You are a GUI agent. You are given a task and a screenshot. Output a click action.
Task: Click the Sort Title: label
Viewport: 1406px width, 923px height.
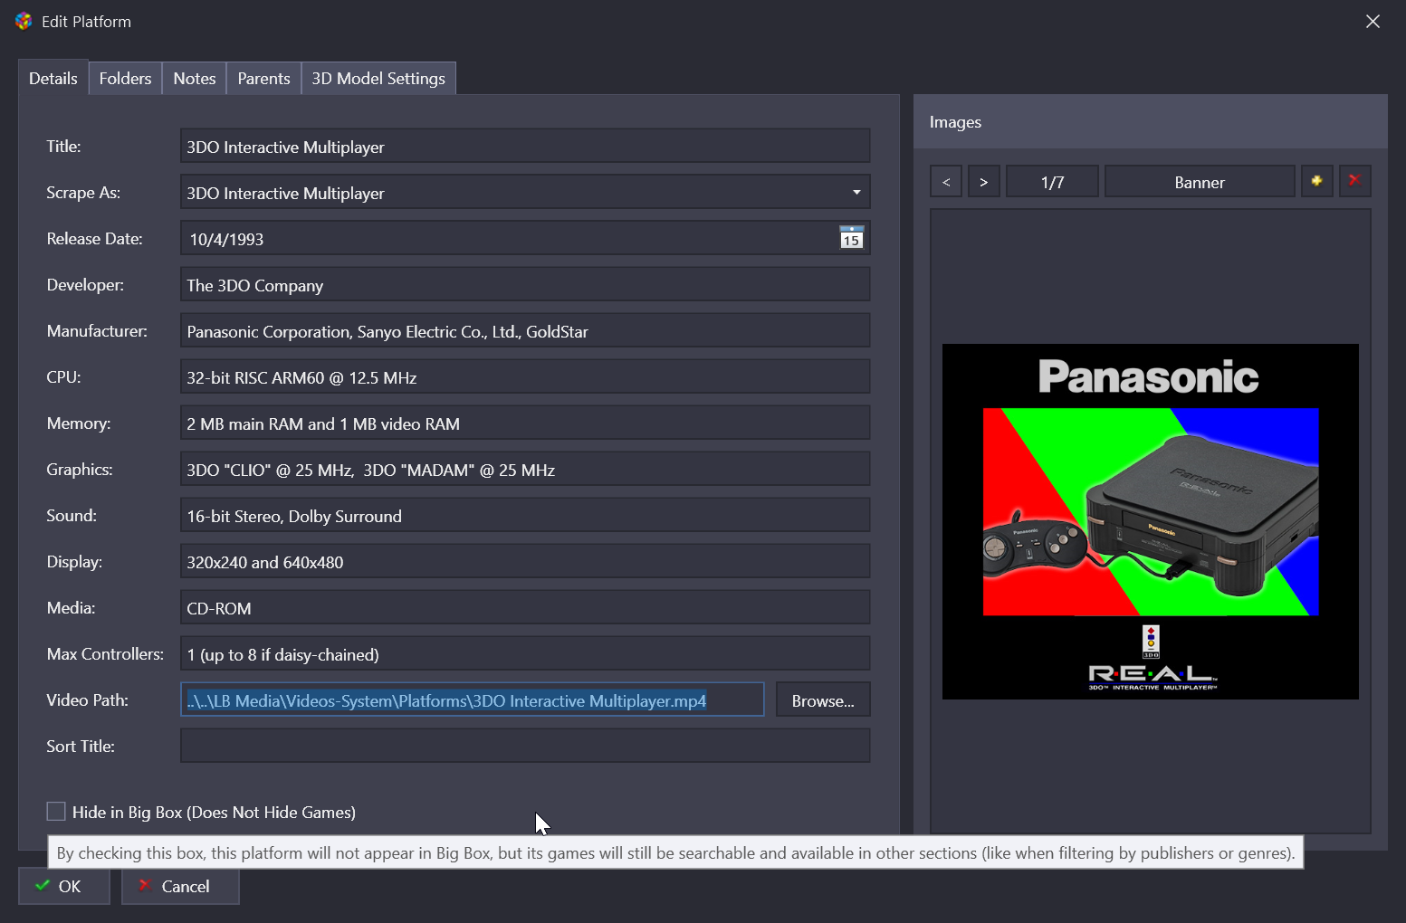click(81, 747)
